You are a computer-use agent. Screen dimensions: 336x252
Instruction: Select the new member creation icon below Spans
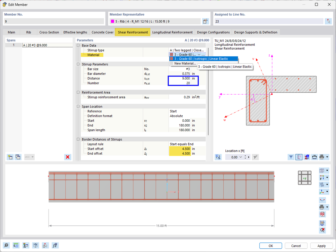(x=10, y=157)
